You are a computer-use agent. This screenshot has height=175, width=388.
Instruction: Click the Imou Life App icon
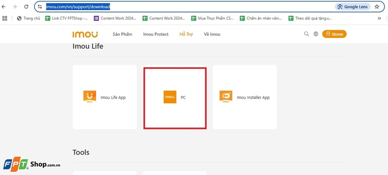click(x=90, y=97)
